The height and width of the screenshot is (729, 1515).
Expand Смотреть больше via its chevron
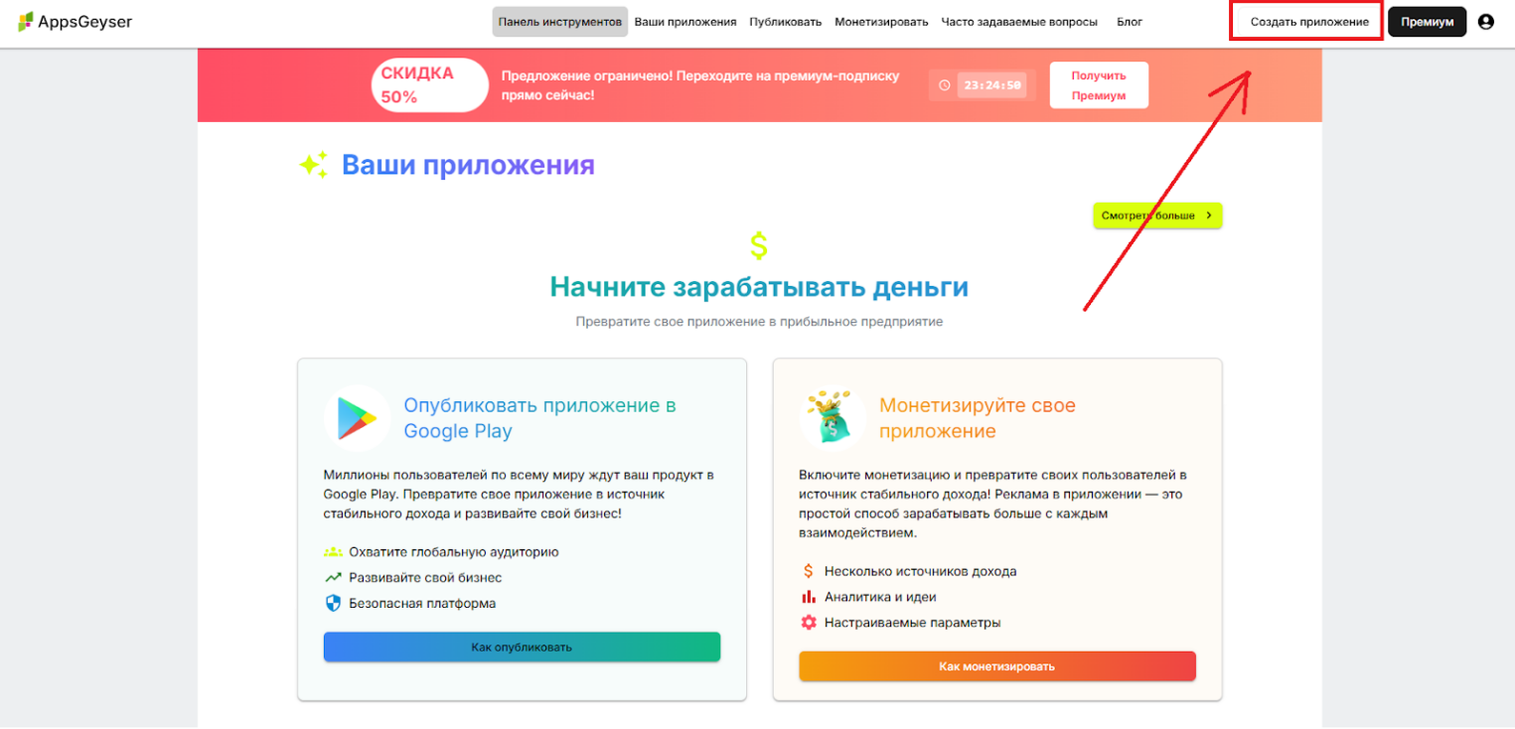1210,215
